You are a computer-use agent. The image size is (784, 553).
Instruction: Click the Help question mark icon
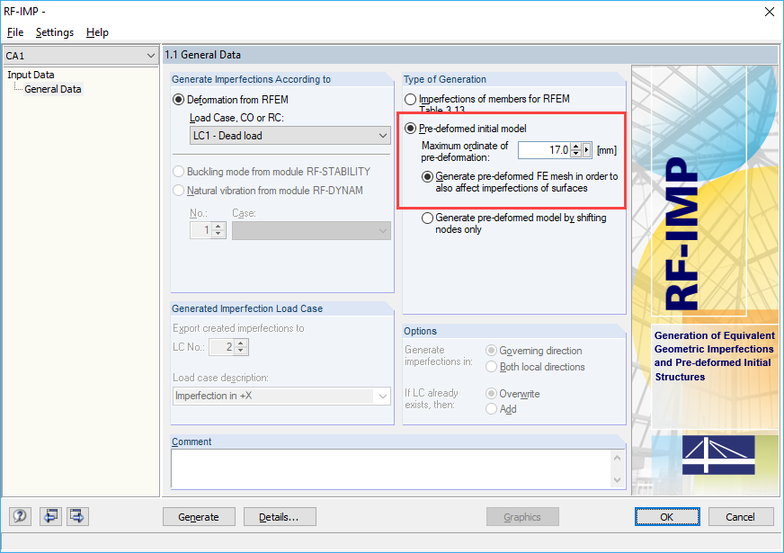(x=19, y=516)
